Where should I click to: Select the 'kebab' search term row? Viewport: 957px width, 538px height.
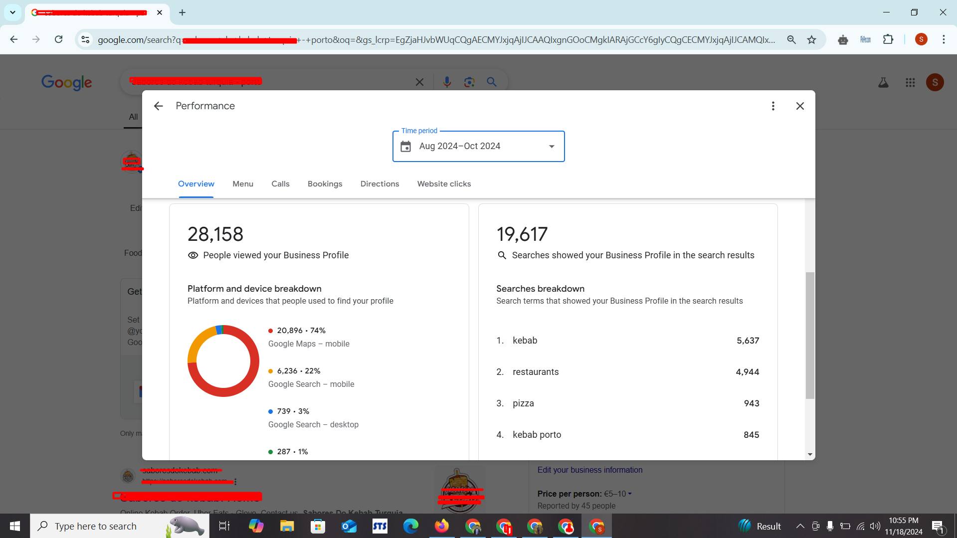pos(627,341)
